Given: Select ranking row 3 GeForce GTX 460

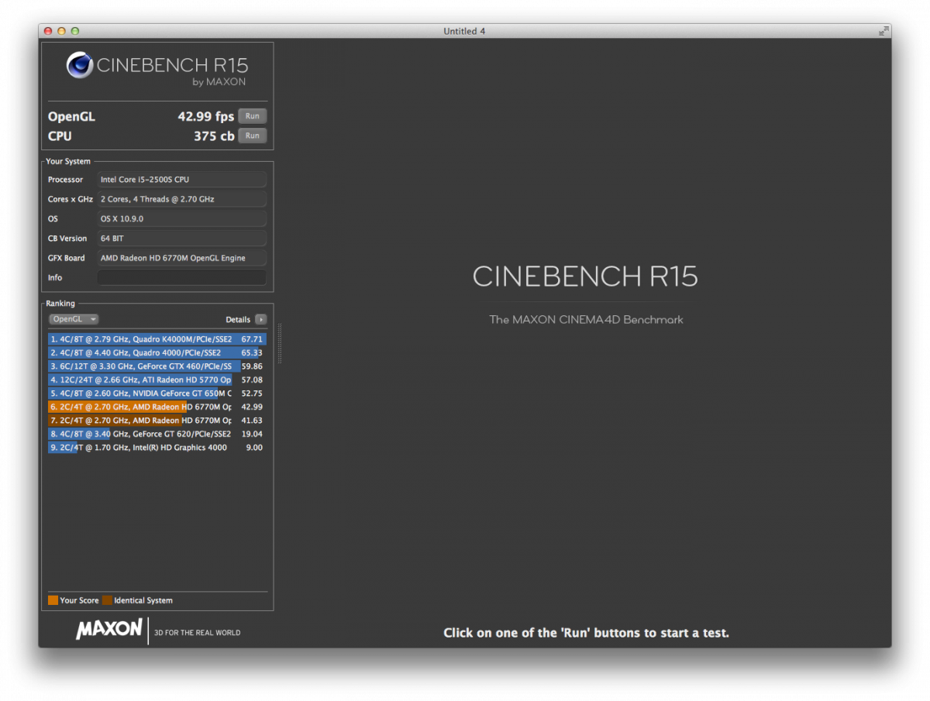Looking at the screenshot, I should pyautogui.click(x=157, y=366).
